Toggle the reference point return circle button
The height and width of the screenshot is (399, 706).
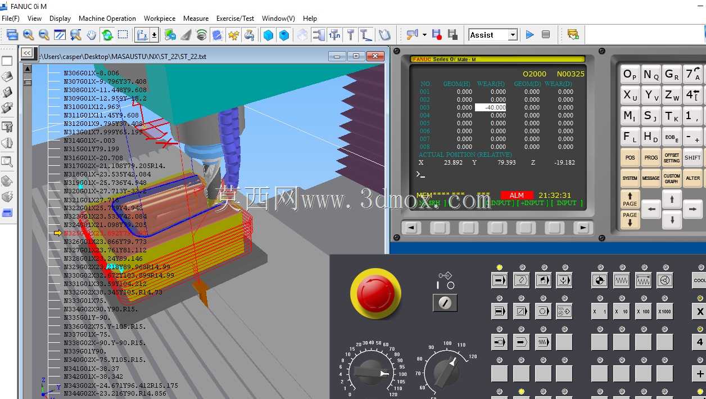600,280
